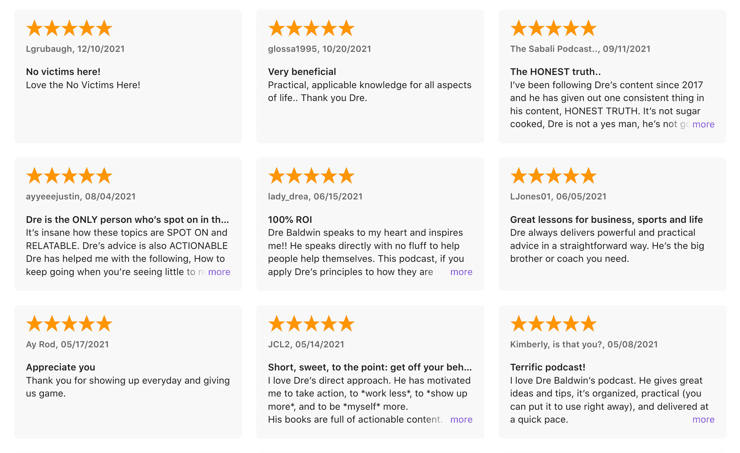Viewport: 740px width, 453px height.
Task: Click the star rating above ayyeeejustin
Action: point(69,176)
